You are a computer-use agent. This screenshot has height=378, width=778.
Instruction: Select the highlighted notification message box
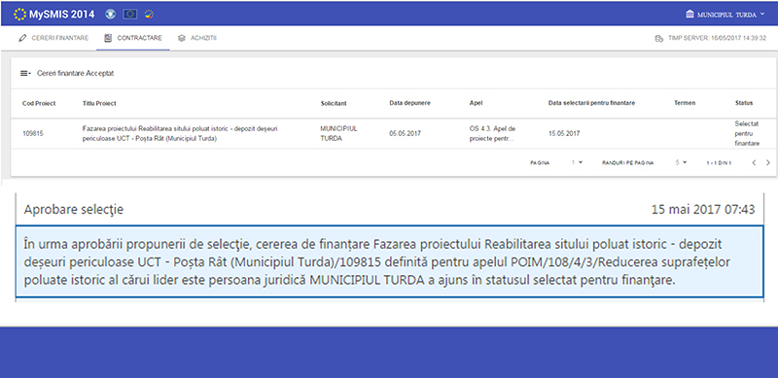(390, 261)
